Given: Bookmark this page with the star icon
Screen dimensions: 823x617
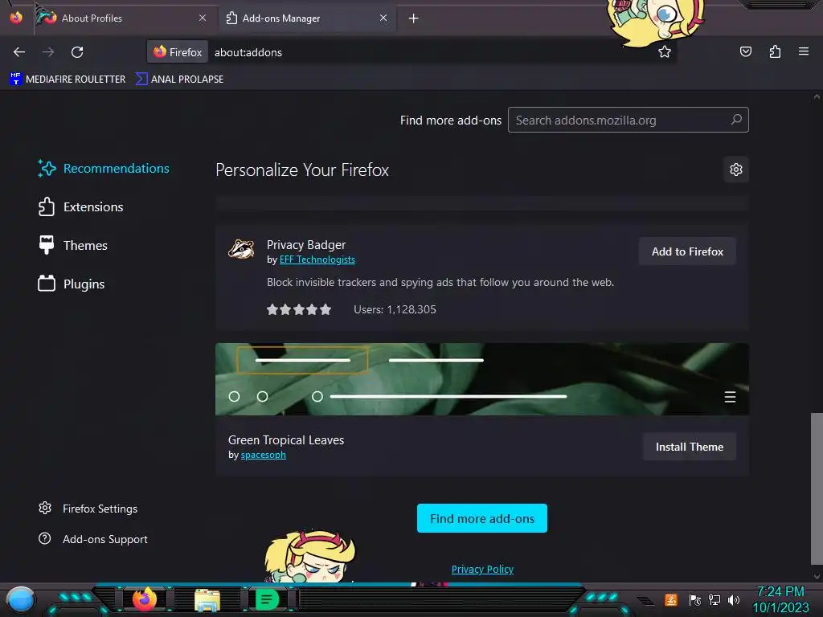Looking at the screenshot, I should tap(665, 52).
